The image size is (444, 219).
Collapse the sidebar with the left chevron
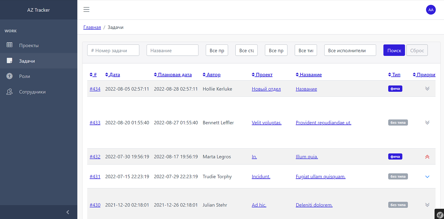67,212
